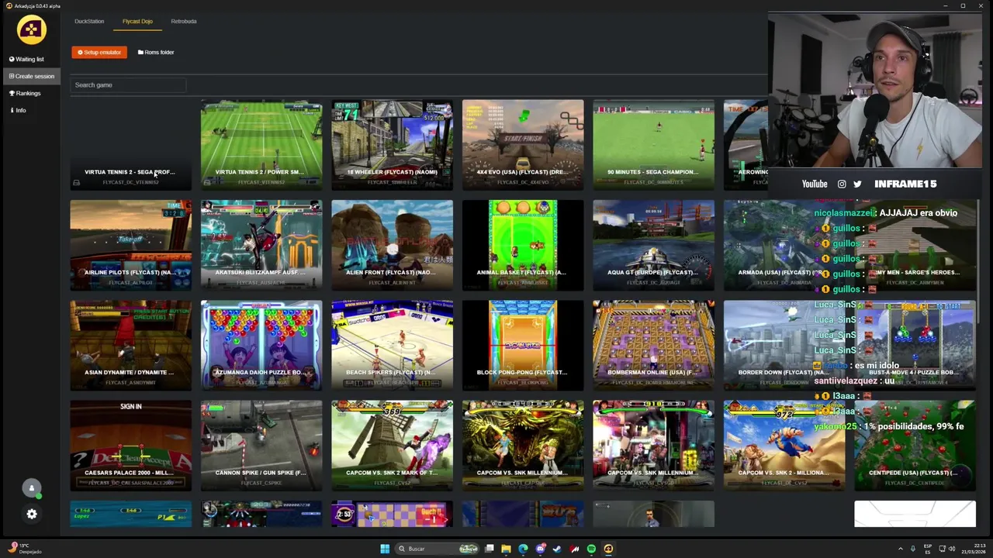Viewport: 993px width, 558px height.
Task: Open the Waiting list section
Action: point(27,59)
